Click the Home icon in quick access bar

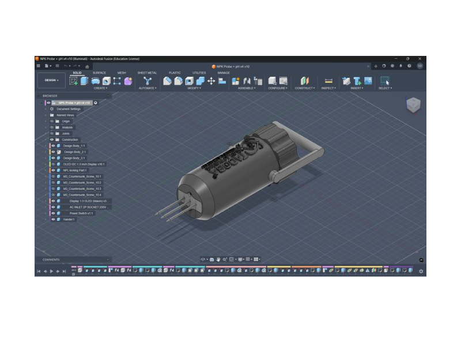point(87,66)
